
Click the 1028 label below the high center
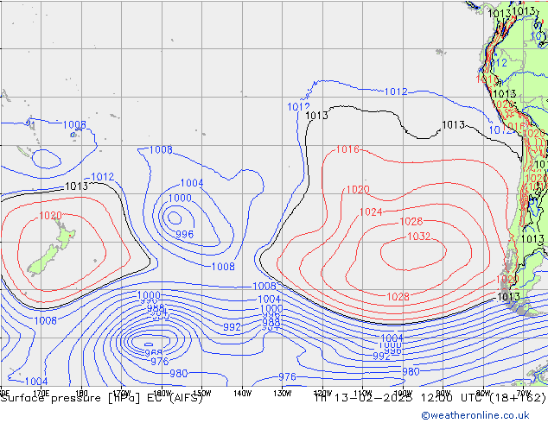[x=398, y=297]
